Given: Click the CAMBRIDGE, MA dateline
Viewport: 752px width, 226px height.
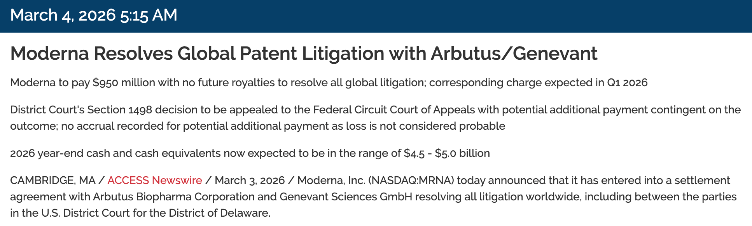Looking at the screenshot, I should pos(52,181).
